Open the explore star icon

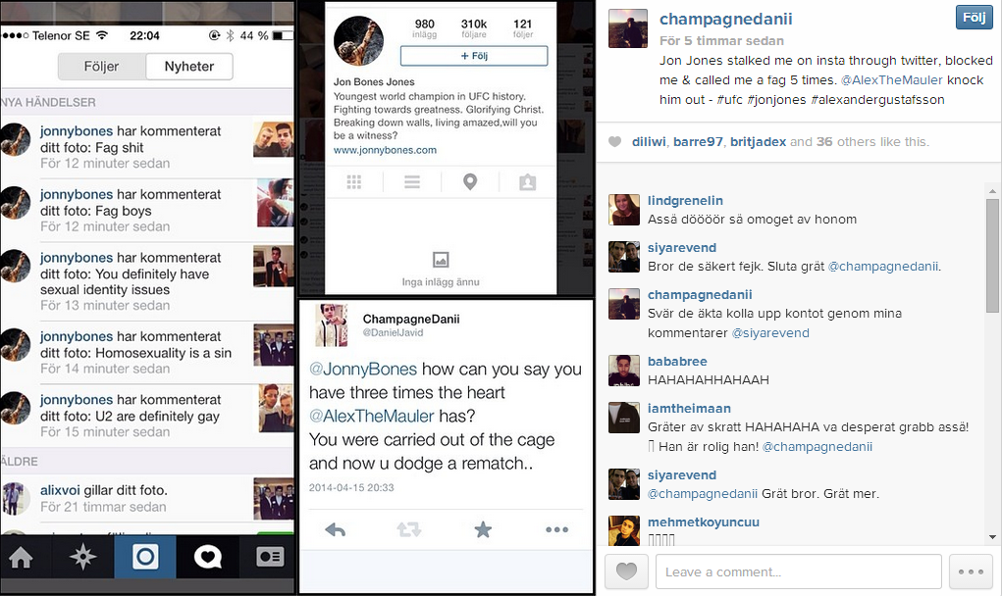point(83,557)
